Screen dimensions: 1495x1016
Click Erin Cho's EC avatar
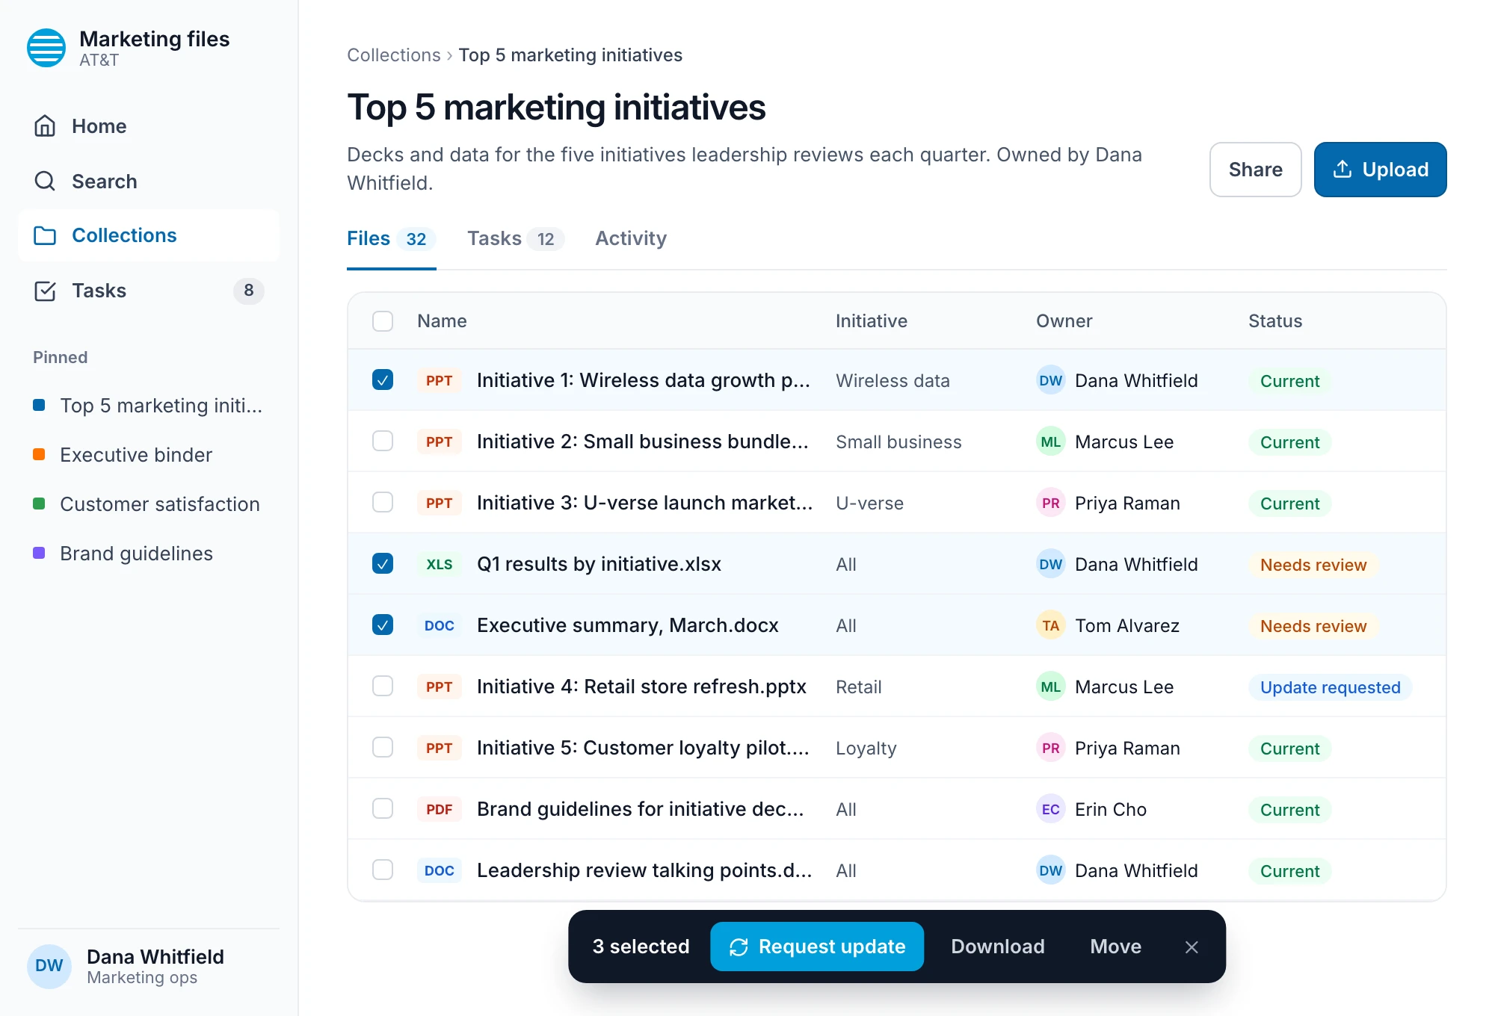(1051, 809)
